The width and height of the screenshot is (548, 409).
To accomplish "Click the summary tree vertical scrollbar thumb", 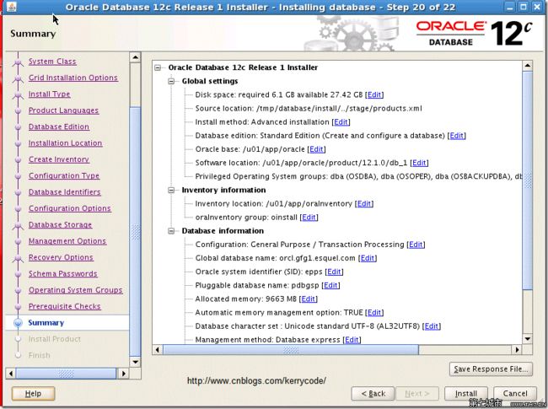I will point(528,180).
